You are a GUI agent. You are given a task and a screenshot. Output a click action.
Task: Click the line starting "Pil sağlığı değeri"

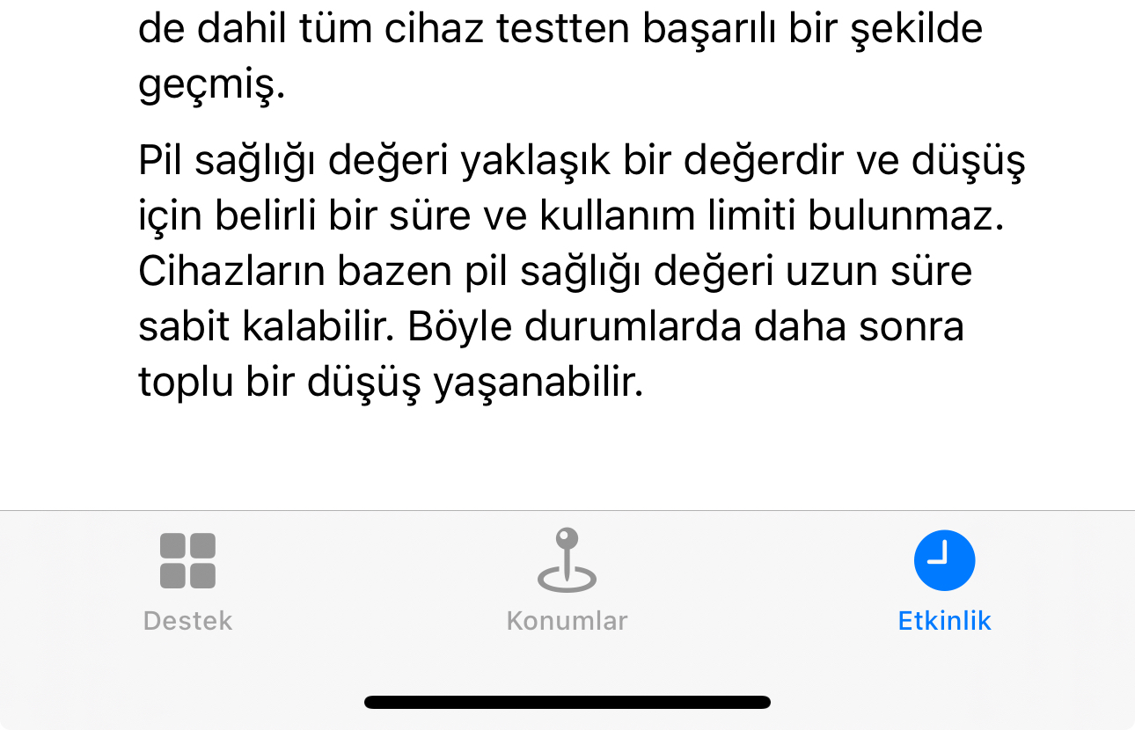pyautogui.click(x=582, y=163)
